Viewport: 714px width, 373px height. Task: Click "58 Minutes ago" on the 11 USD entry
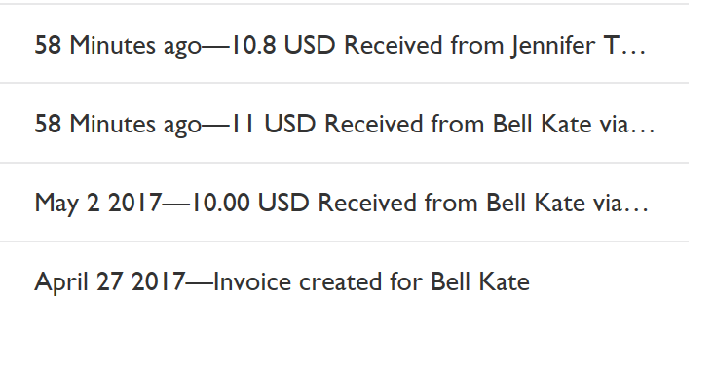[118, 125]
